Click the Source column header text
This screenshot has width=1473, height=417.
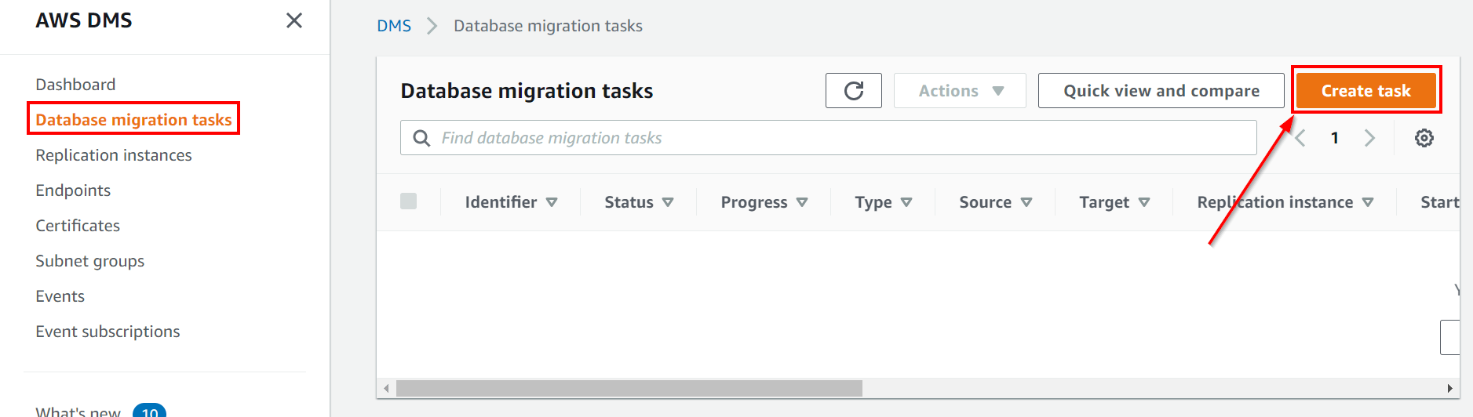pos(985,202)
